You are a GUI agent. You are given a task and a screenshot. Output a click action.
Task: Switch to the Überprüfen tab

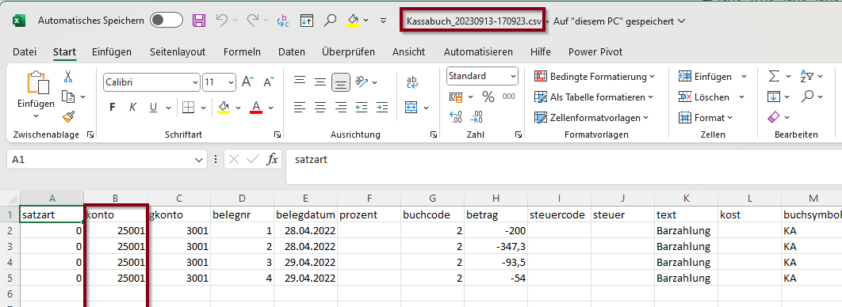pos(349,52)
